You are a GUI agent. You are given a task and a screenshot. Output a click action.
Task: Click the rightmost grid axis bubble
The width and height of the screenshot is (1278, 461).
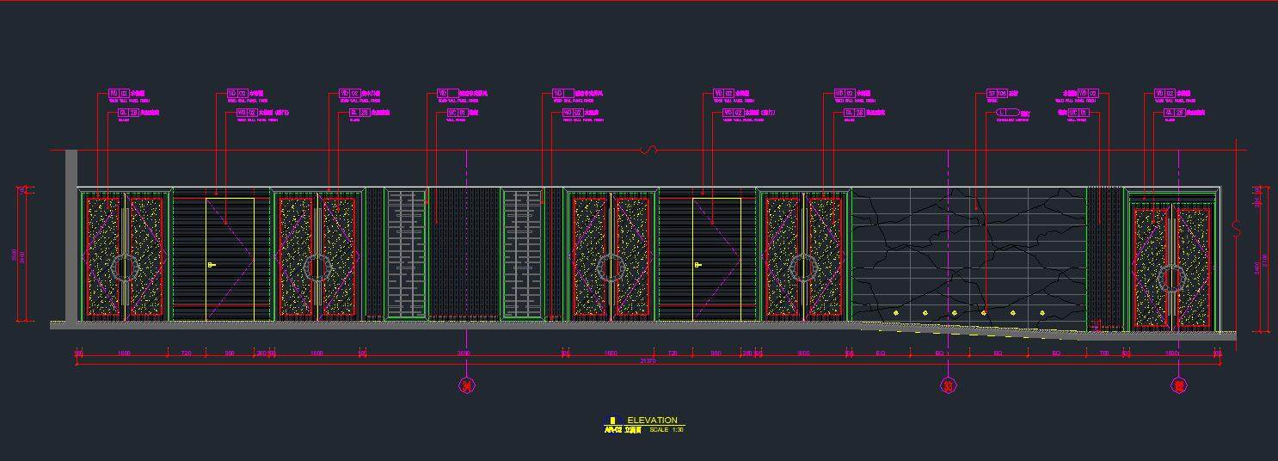pyautogui.click(x=1178, y=386)
